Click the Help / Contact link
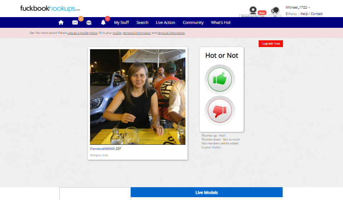The width and height of the screenshot is (343, 200). (312, 14)
